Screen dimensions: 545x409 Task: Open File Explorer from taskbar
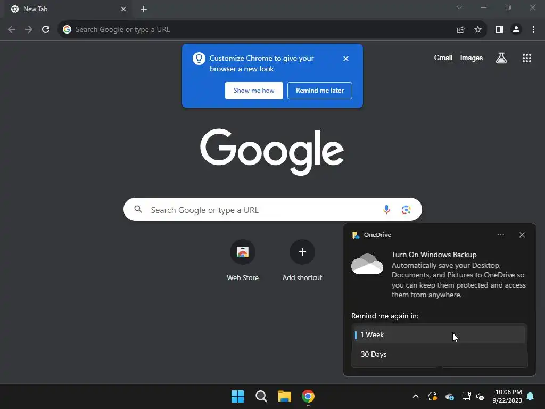click(284, 396)
